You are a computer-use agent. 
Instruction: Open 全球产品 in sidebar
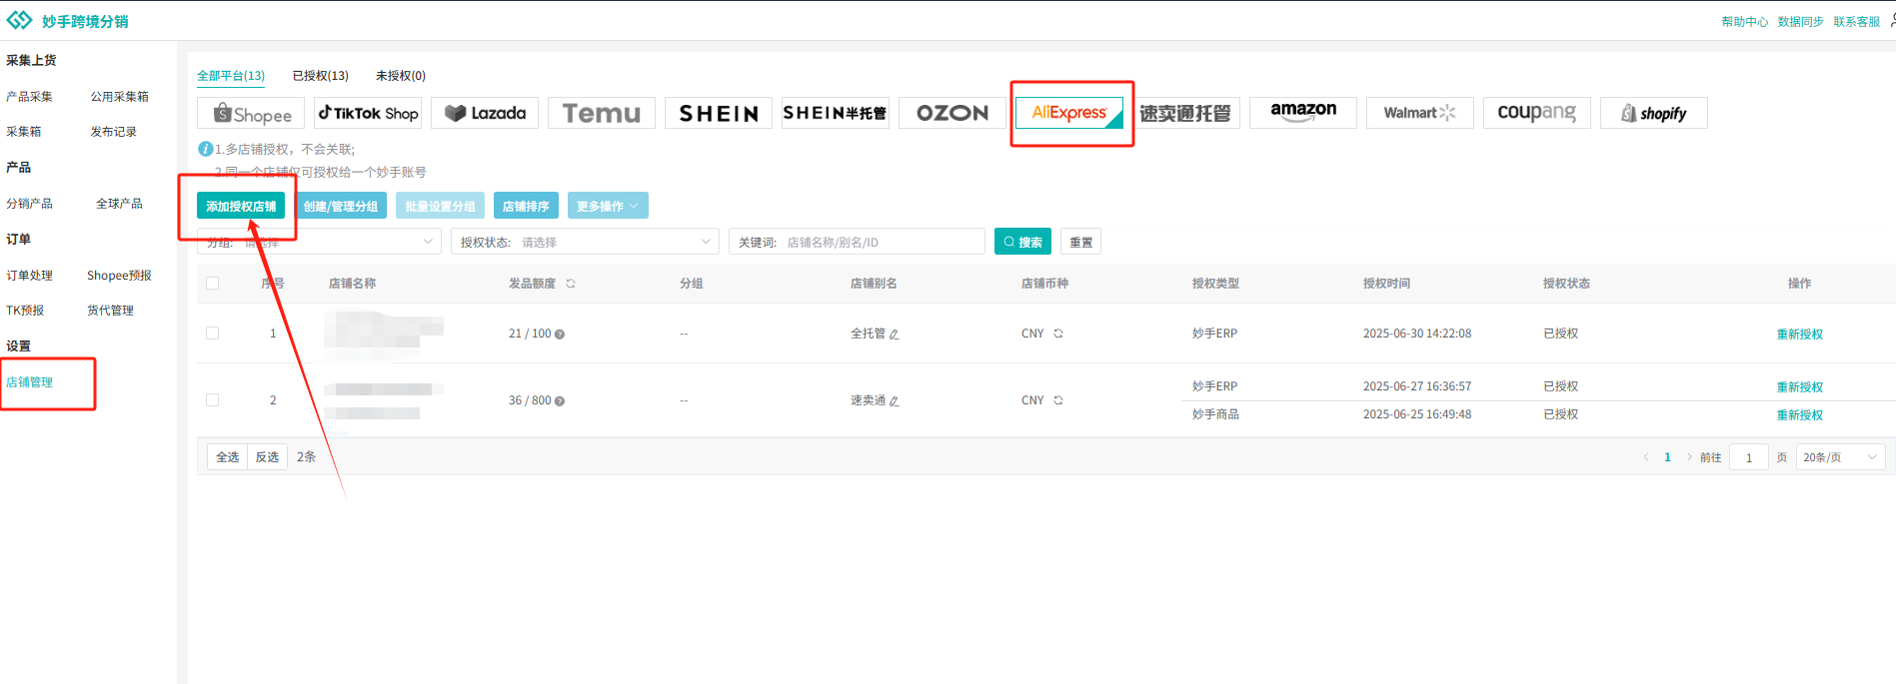click(x=119, y=204)
